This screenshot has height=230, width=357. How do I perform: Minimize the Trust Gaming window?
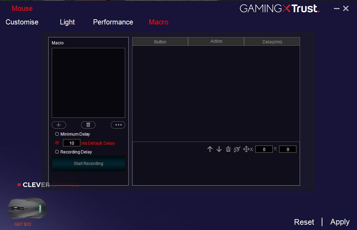(x=336, y=9)
